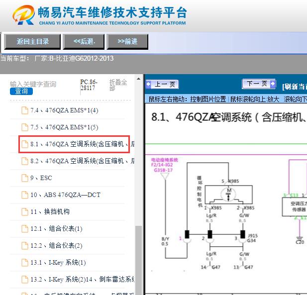Click document icon beside 12.2、组合仪表(2)
This screenshot has height=295, width=307.
point(25,245)
